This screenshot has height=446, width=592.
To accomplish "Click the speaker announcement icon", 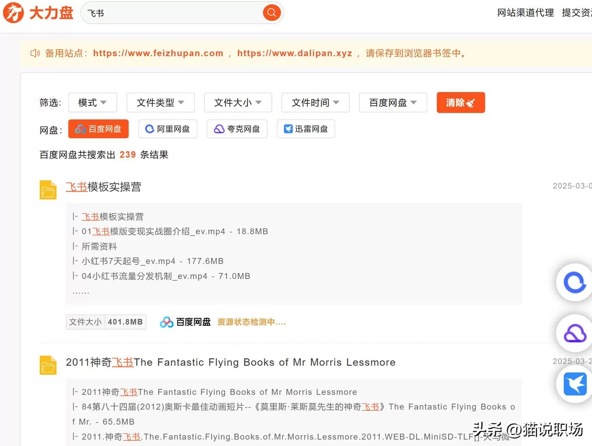I will coord(35,53).
